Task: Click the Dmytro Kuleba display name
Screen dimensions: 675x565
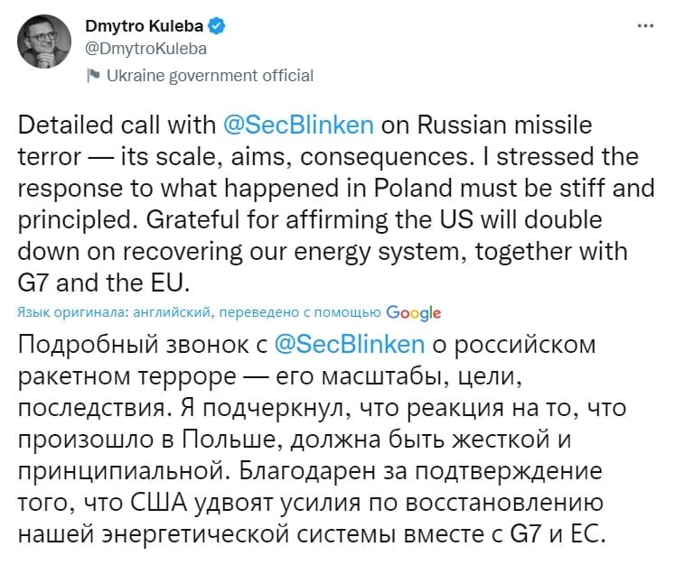Action: (x=145, y=26)
